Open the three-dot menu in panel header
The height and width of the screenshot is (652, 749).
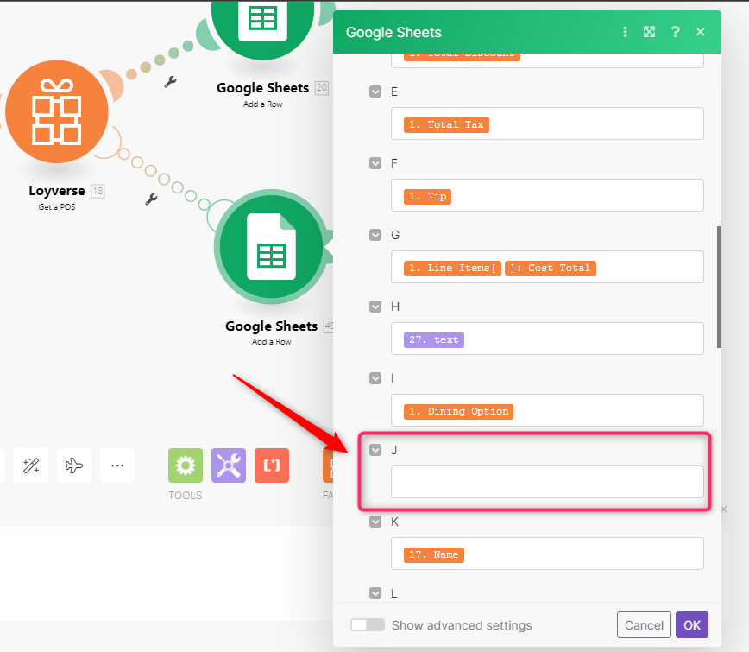(x=625, y=32)
